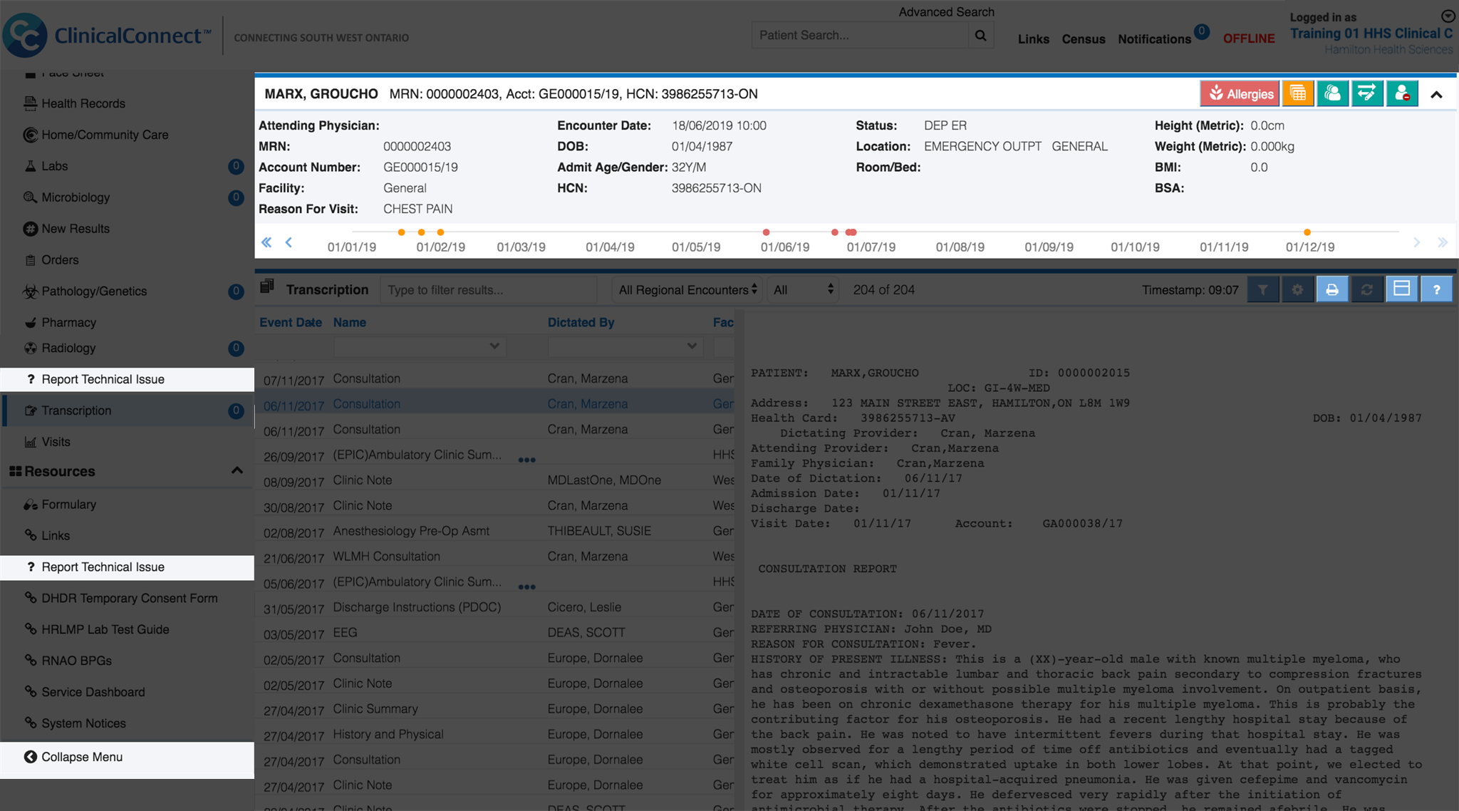The image size is (1459, 811).
Task: Open the Census menu
Action: pos(1083,39)
